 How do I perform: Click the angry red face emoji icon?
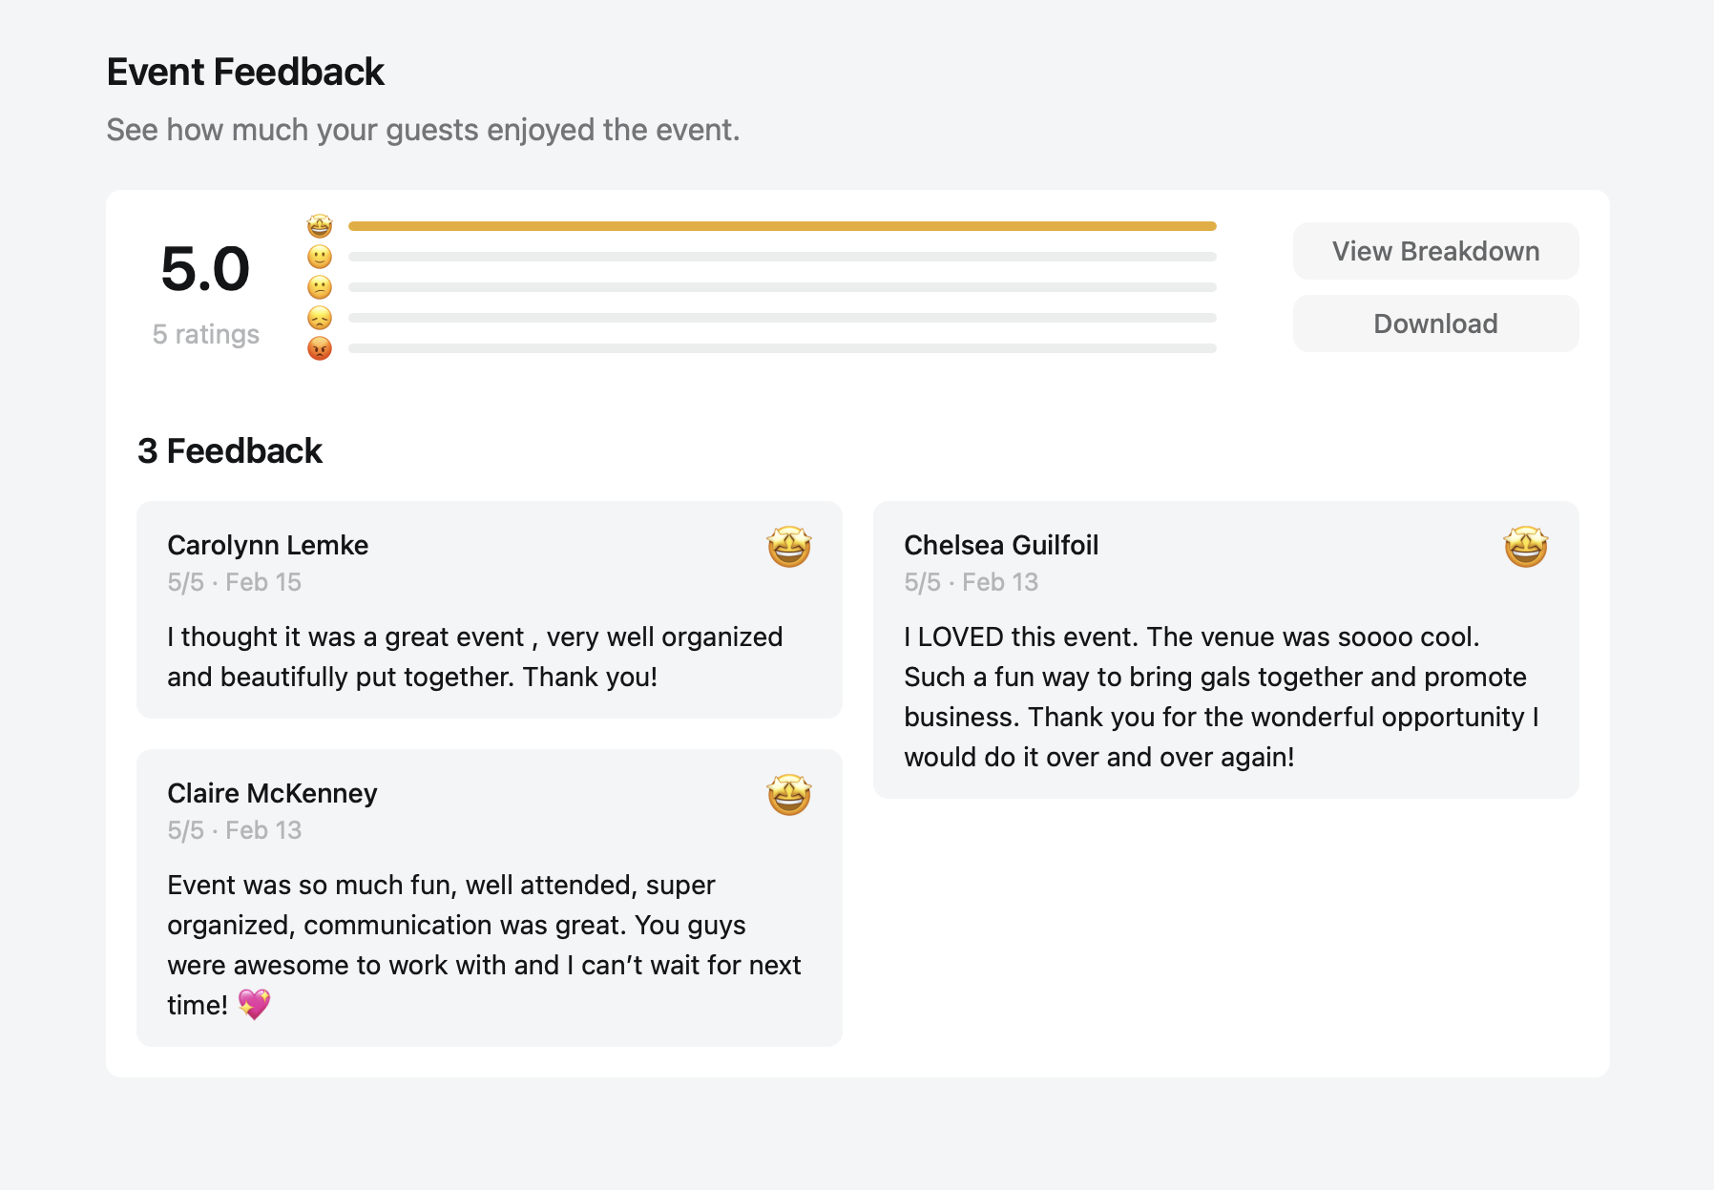[320, 348]
